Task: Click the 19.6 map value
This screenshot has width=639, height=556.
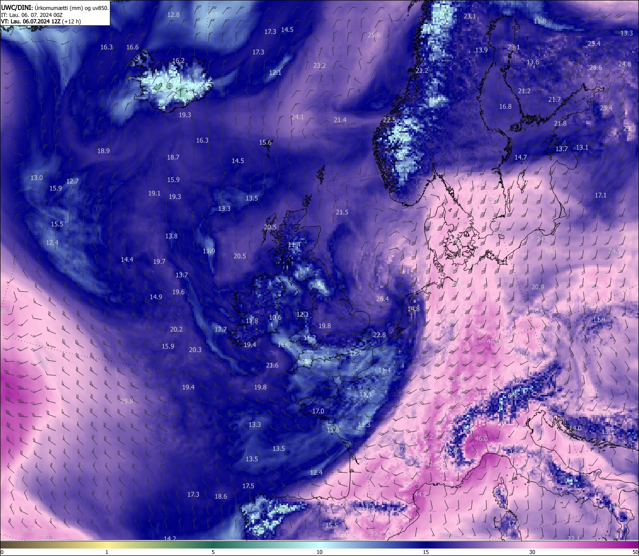Action: 178,292
